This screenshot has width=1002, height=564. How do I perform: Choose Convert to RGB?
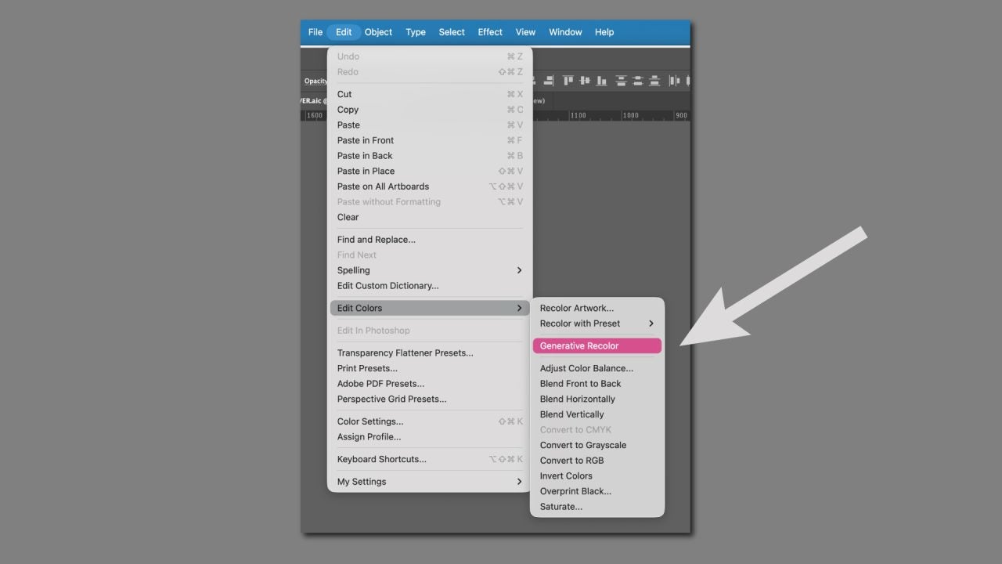(597, 461)
